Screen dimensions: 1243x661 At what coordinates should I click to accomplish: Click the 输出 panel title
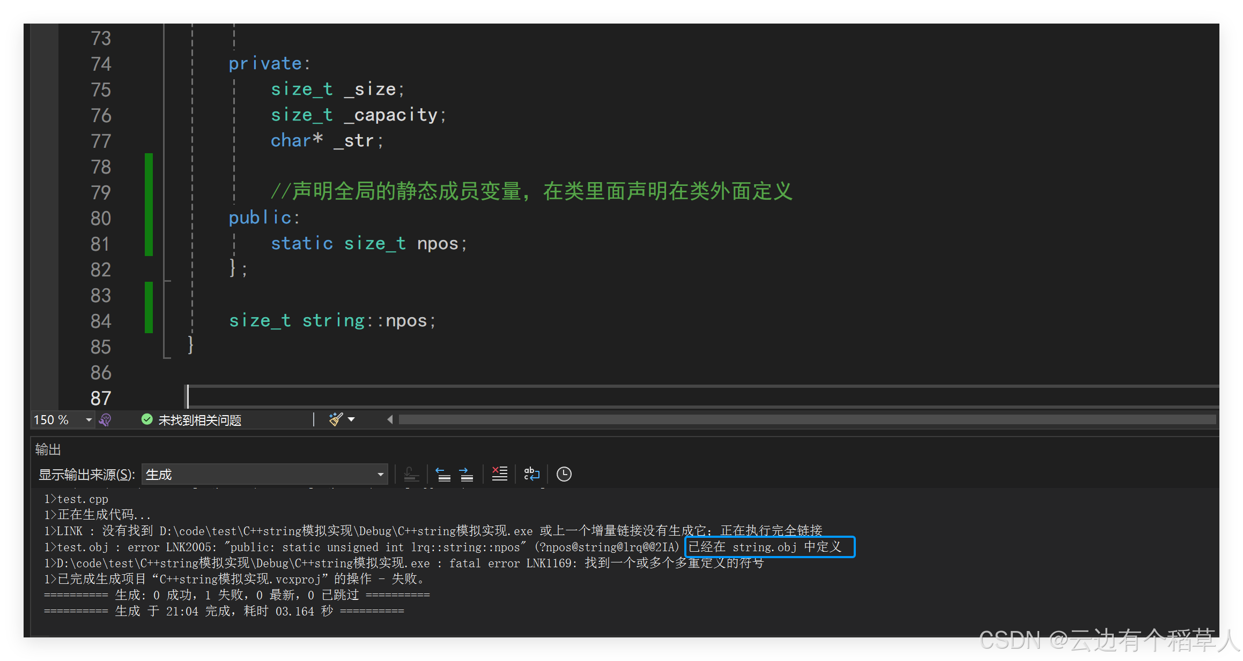48,449
